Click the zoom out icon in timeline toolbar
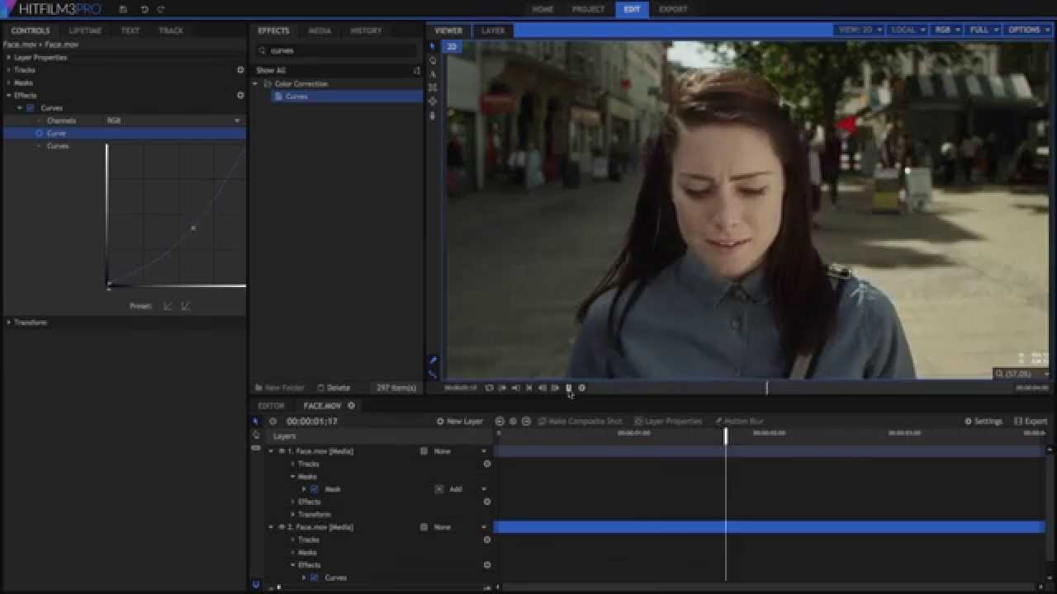Screen dimensions: 1057x594 (x=499, y=422)
